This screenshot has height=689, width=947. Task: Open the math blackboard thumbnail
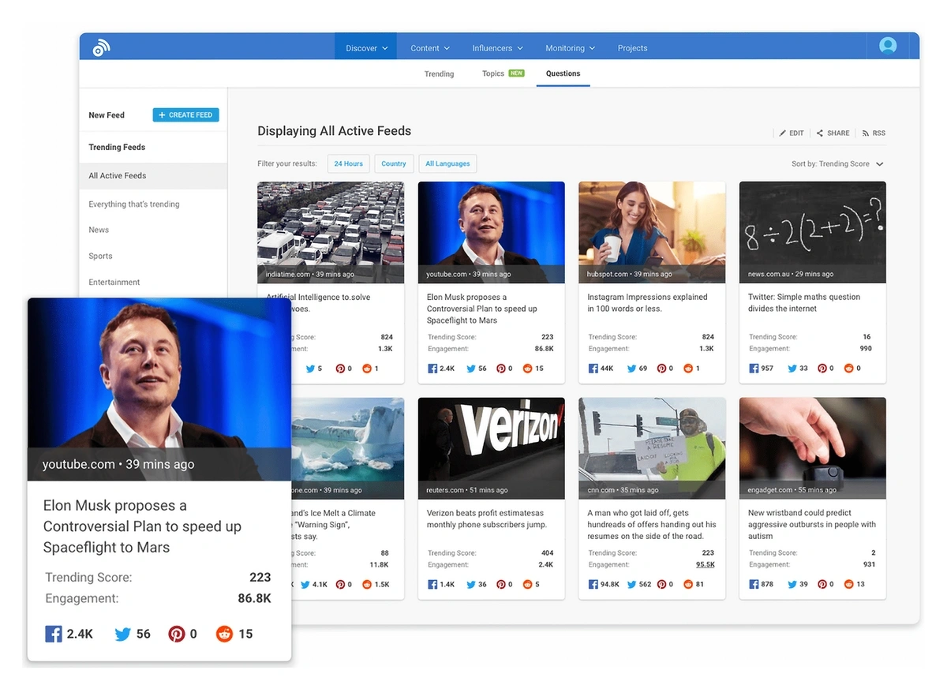pos(812,232)
